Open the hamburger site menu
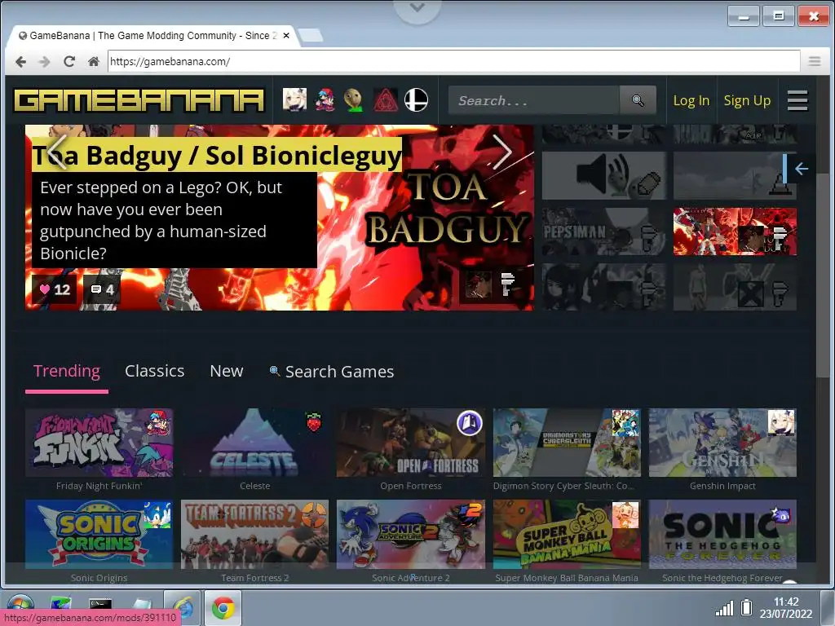 click(x=797, y=100)
